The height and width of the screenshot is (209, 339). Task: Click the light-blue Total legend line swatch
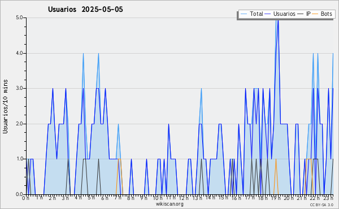coord(244,14)
